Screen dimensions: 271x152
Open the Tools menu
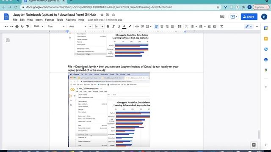[60, 20]
